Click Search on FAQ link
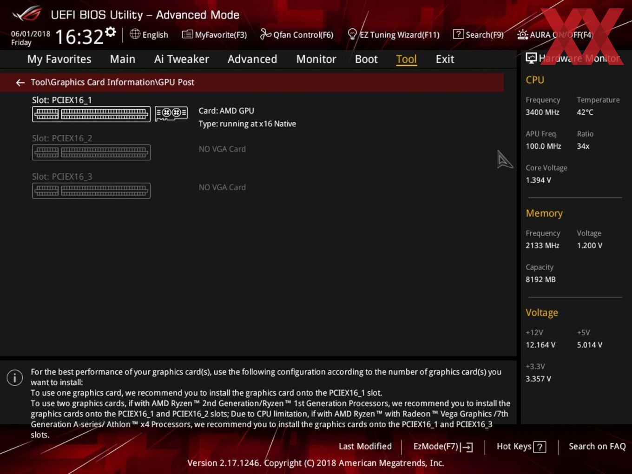This screenshot has height=474, width=632. click(597, 446)
